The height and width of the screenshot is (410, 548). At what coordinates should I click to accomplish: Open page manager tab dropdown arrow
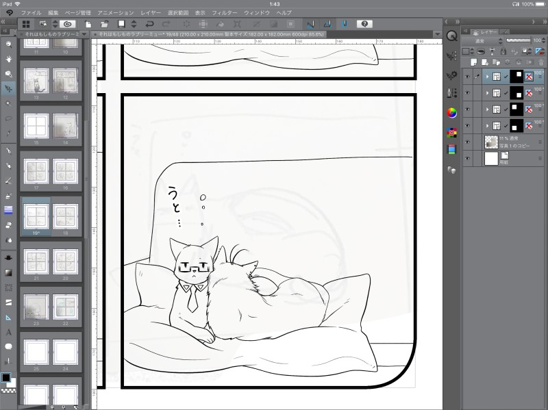pyautogui.click(x=84, y=34)
